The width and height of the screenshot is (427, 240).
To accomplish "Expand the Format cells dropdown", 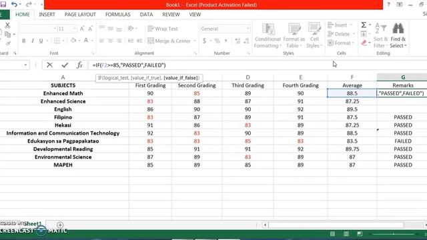I will (353, 43).
